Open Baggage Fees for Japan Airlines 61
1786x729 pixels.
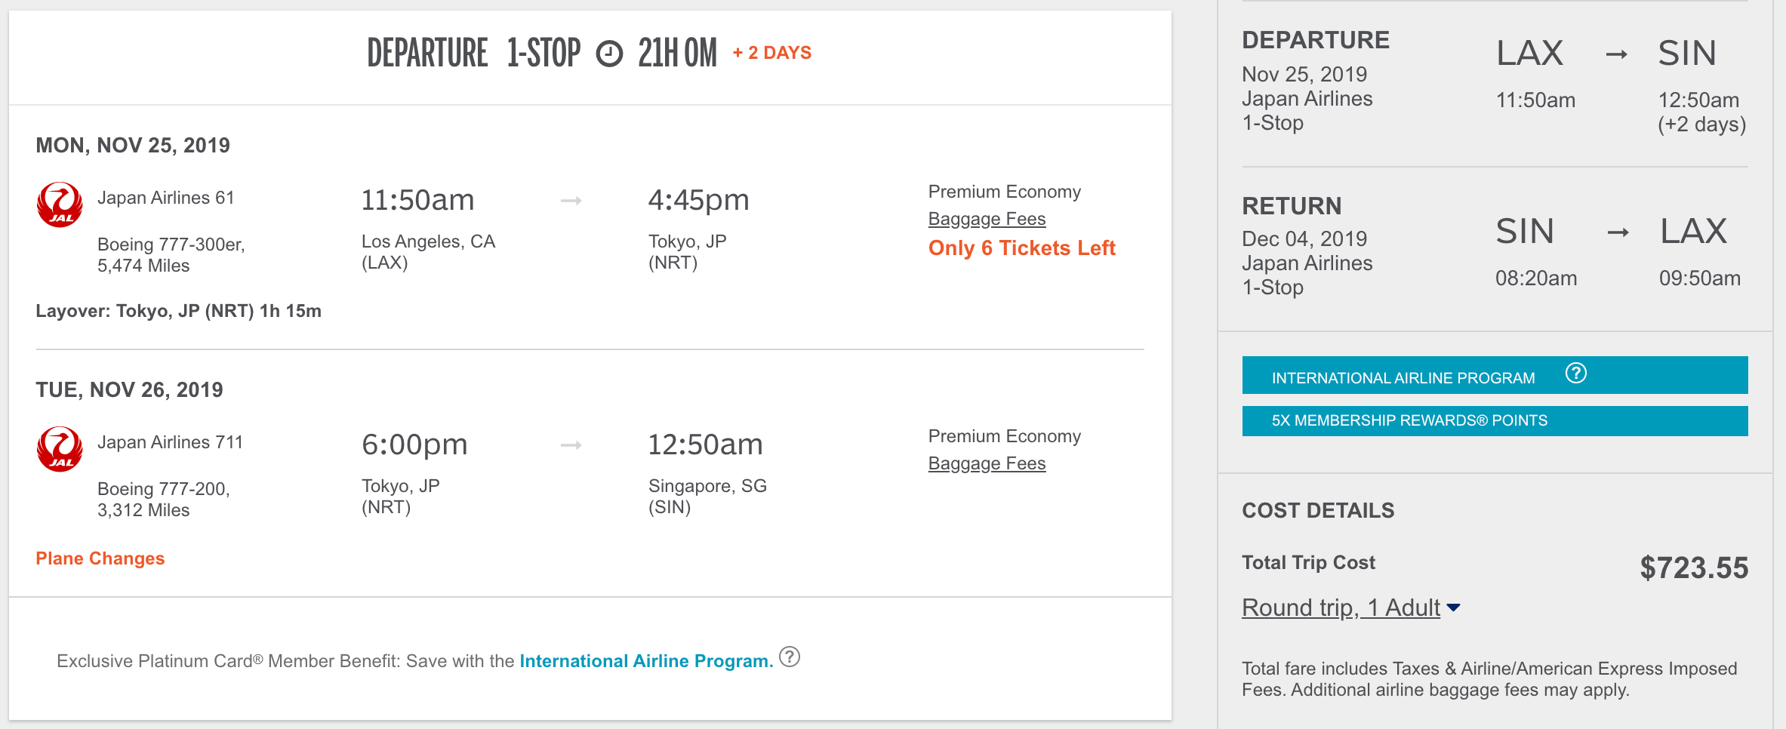pos(987,219)
